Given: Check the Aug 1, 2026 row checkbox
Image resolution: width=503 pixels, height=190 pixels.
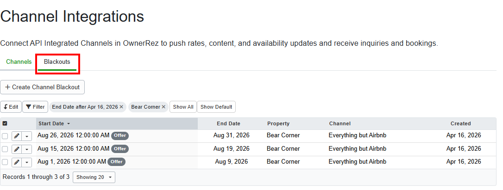Looking at the screenshot, I should pos(5,162).
